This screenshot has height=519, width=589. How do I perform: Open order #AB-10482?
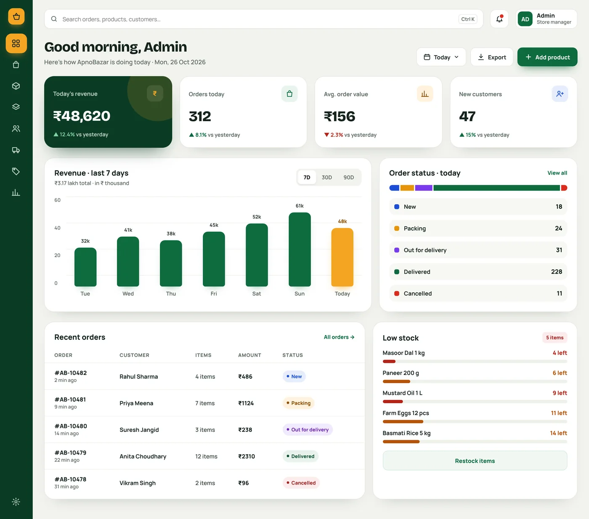71,373
